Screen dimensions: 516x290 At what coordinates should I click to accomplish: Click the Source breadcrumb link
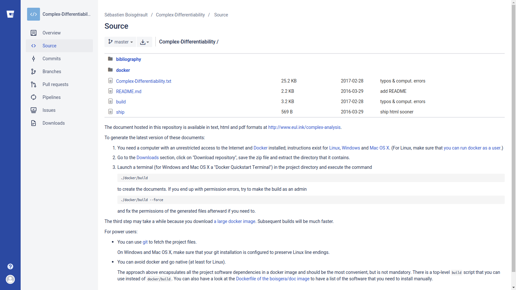tap(221, 15)
